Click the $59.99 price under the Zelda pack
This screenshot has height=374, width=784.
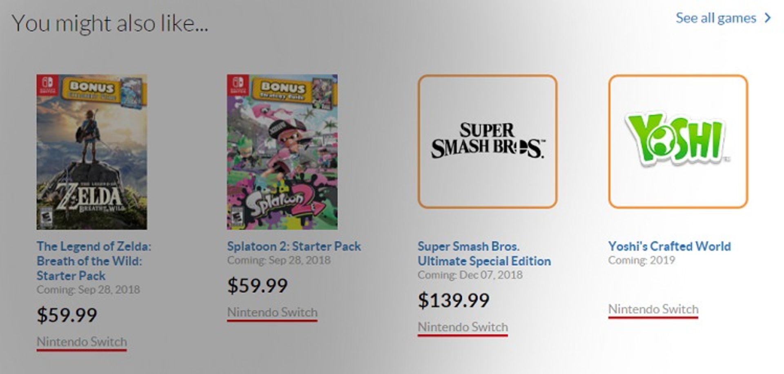tap(67, 314)
